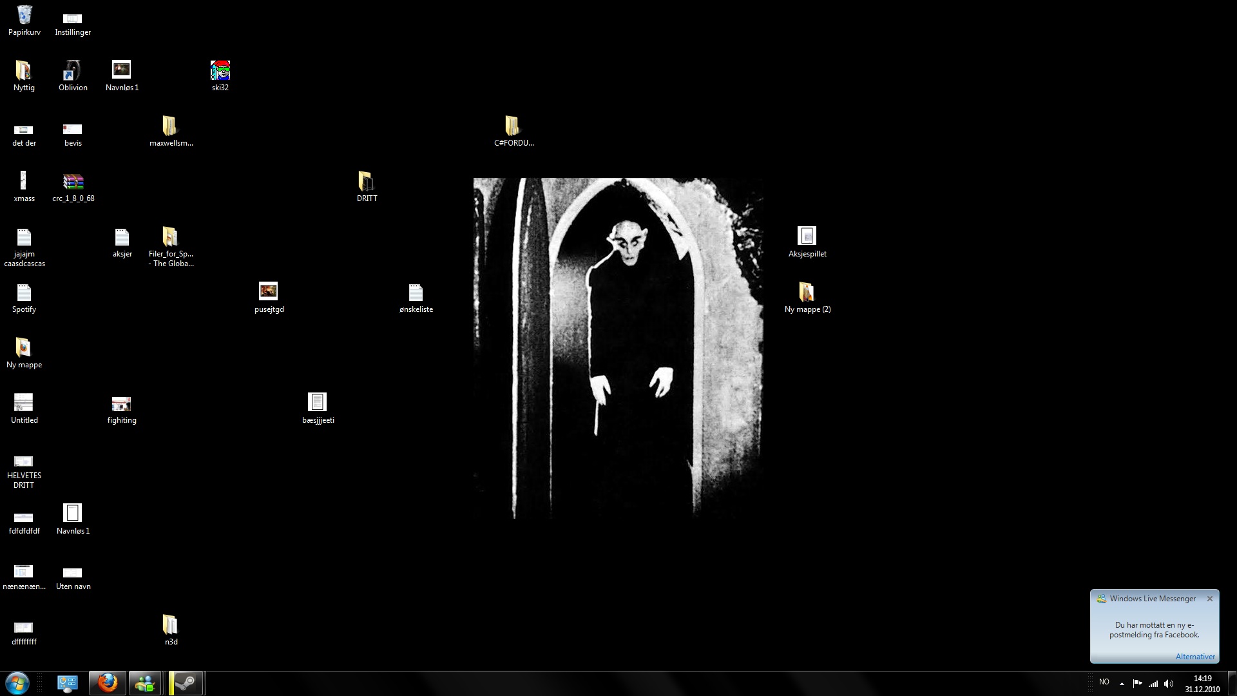Launch the Oblivion game shortcut
Viewport: 1237px width, 696px height.
(x=73, y=76)
